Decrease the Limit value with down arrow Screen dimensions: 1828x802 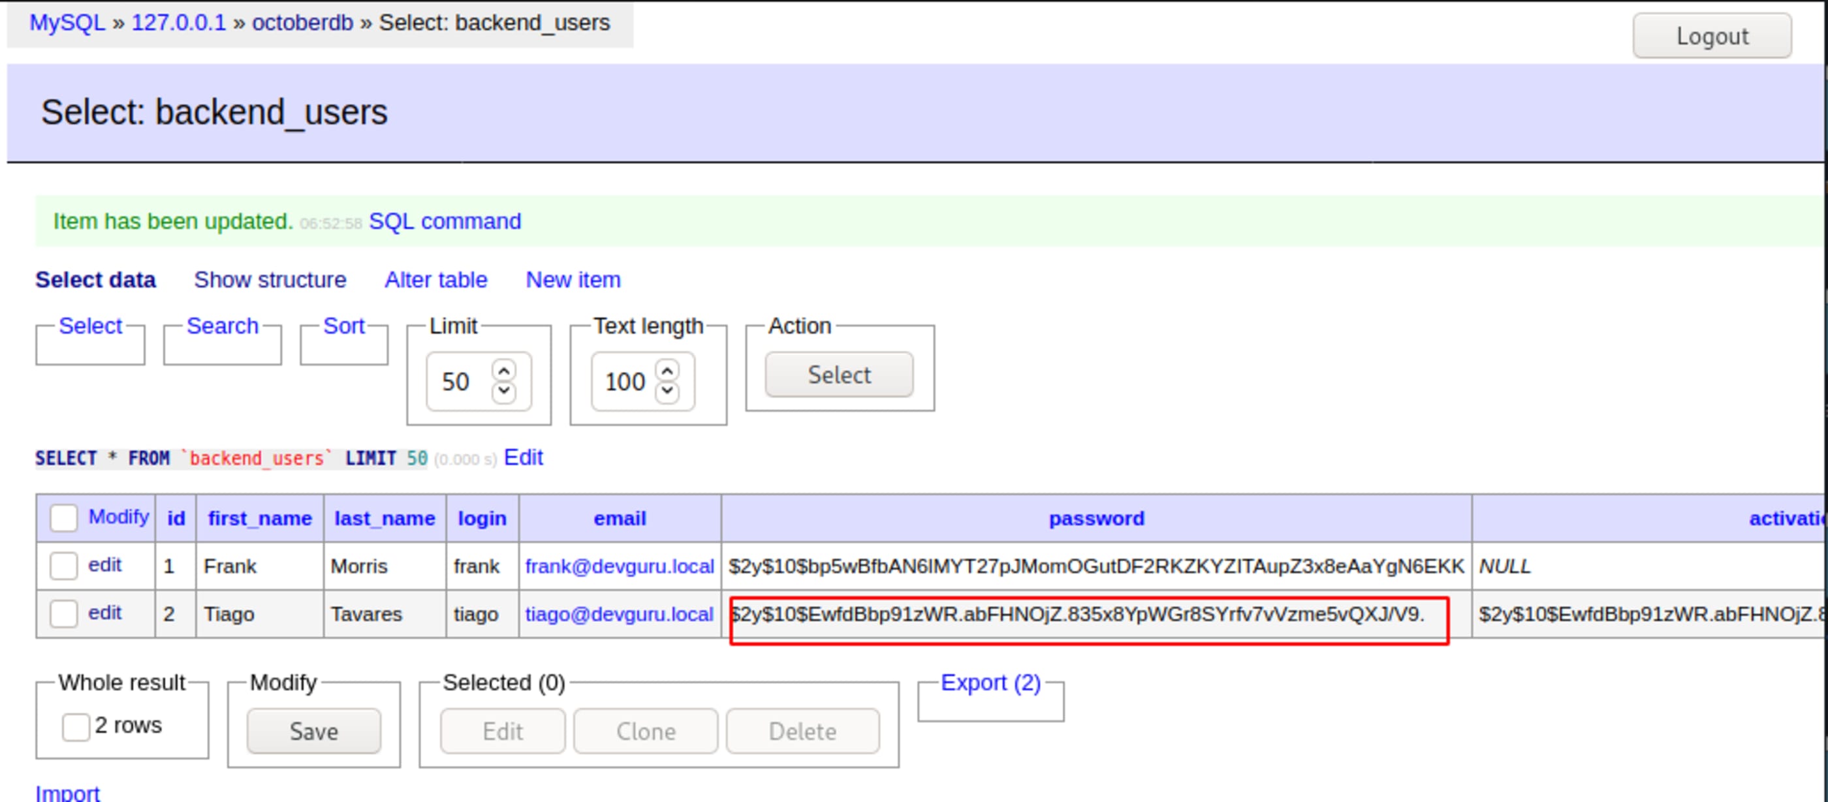pyautogui.click(x=504, y=391)
